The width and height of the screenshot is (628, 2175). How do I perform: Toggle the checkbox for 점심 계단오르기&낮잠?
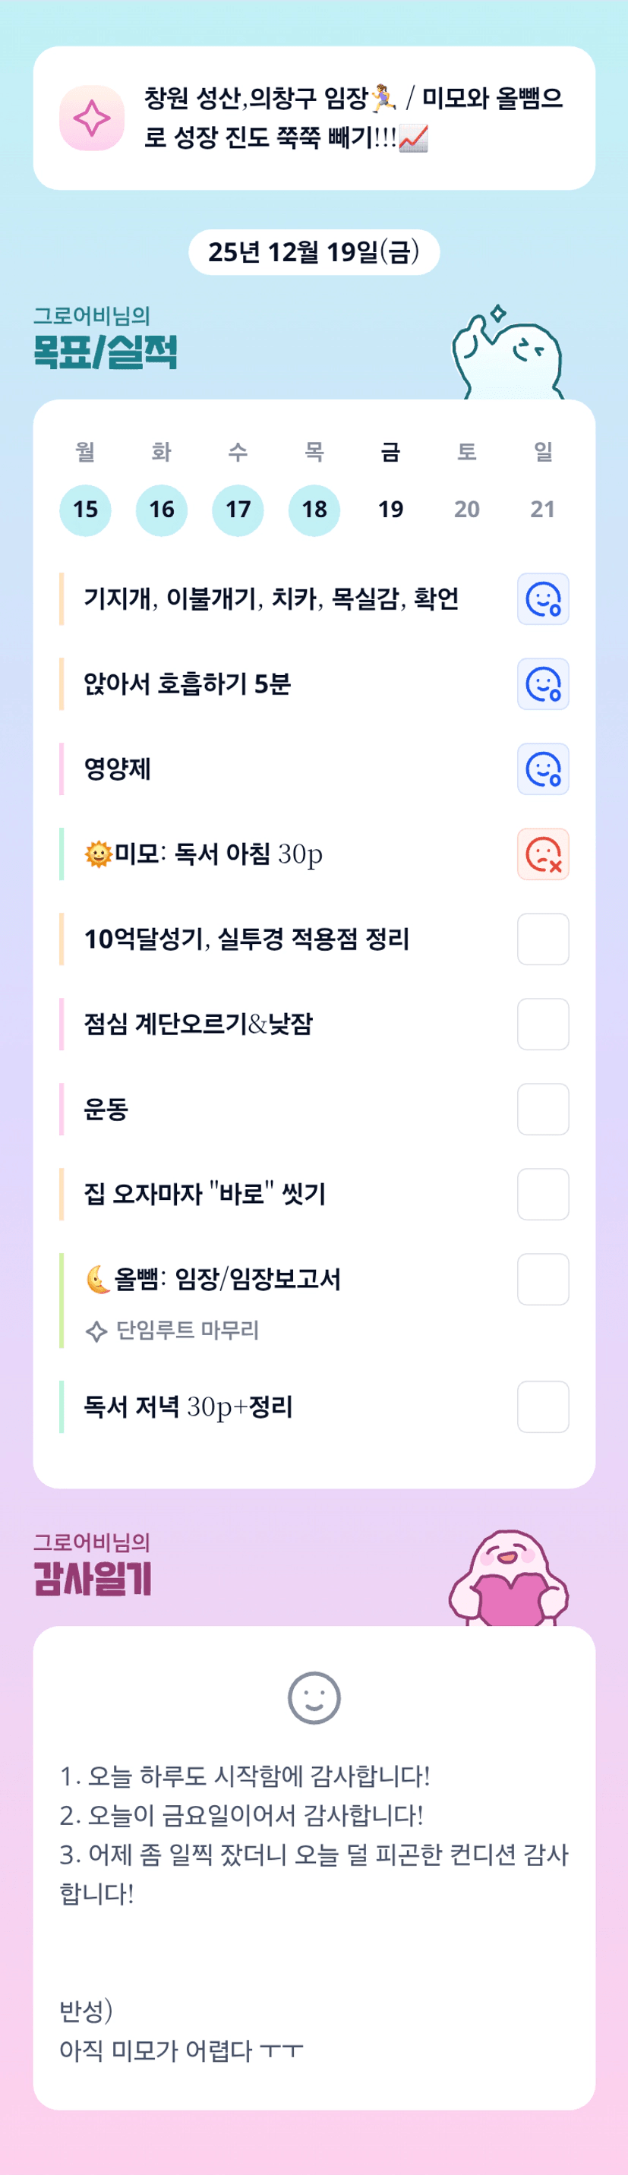[x=543, y=1024]
